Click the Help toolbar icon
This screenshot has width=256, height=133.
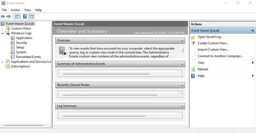(25, 16)
